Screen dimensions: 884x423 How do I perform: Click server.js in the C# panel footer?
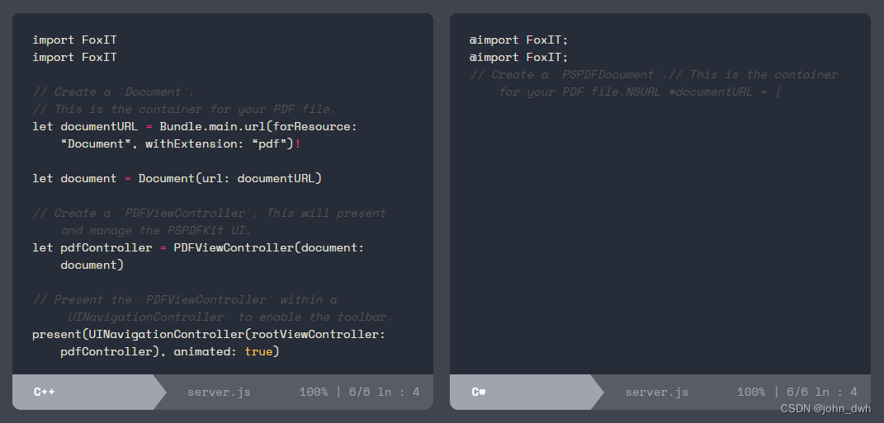click(656, 392)
